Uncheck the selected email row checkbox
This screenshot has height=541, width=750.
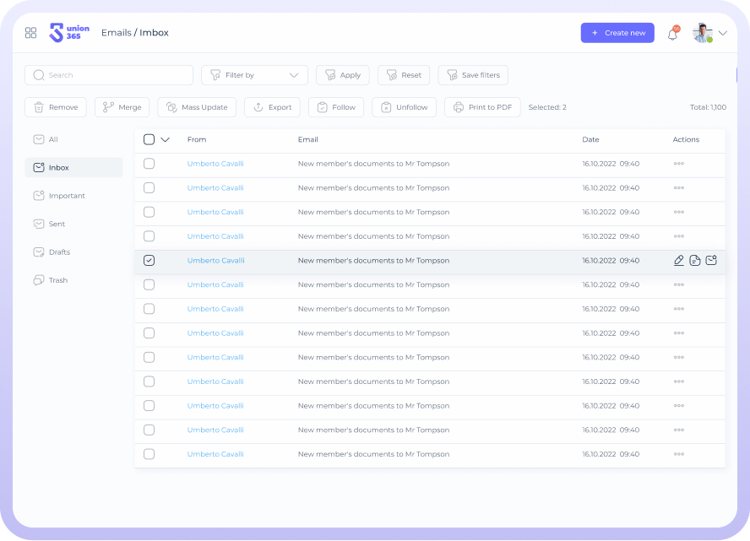[149, 261]
